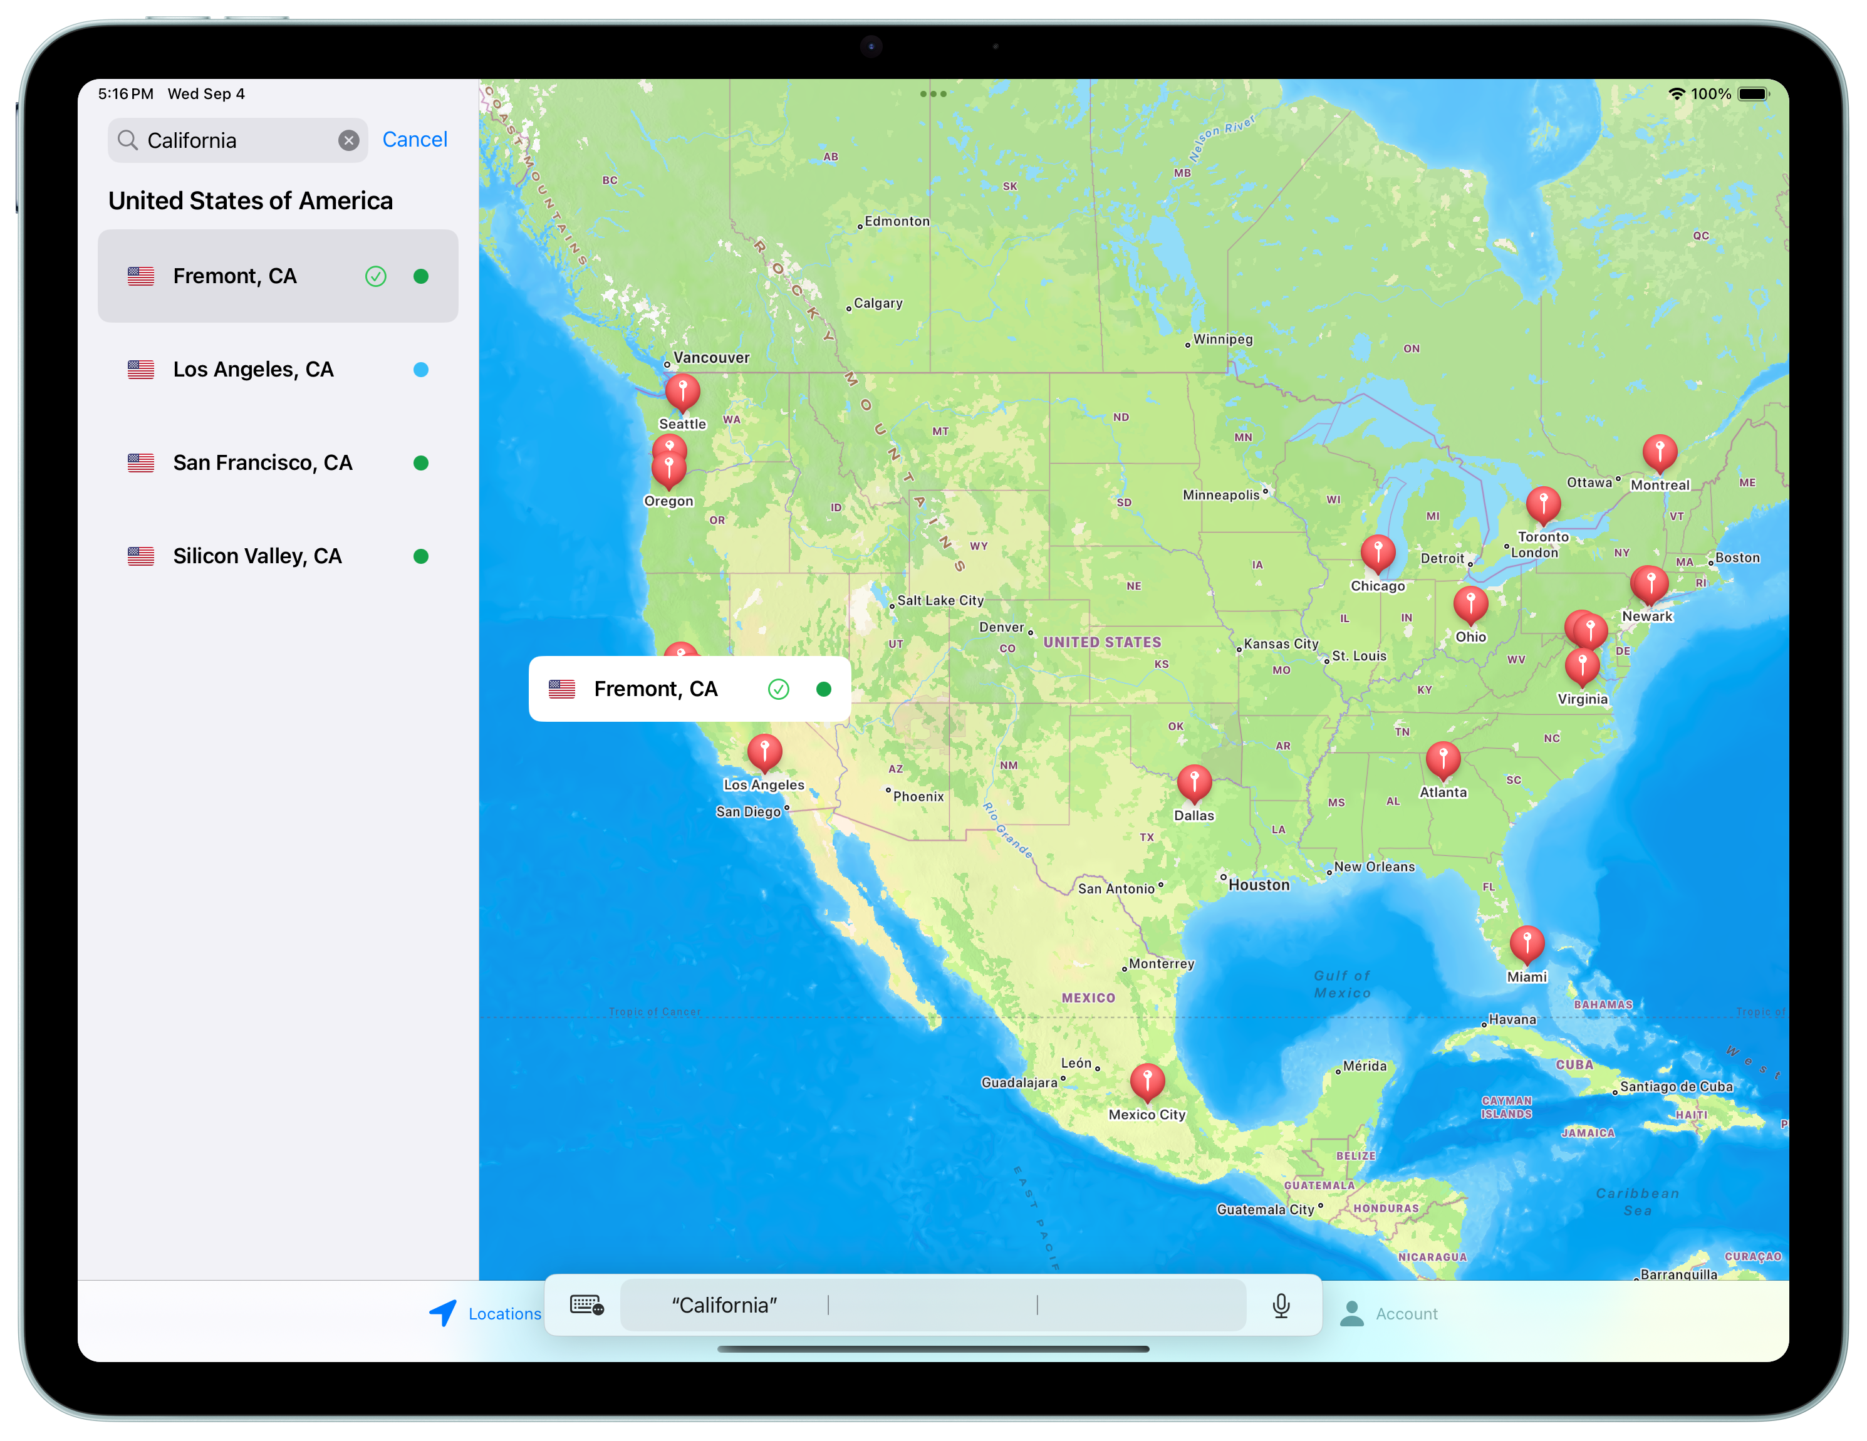Tap the Montreal map pin

click(1659, 455)
